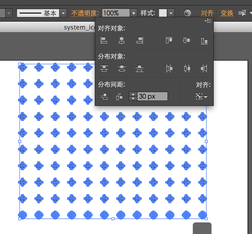Viewport: 252px width, 234px height.
Task: Click the 100% opacity field
Action: (116, 13)
